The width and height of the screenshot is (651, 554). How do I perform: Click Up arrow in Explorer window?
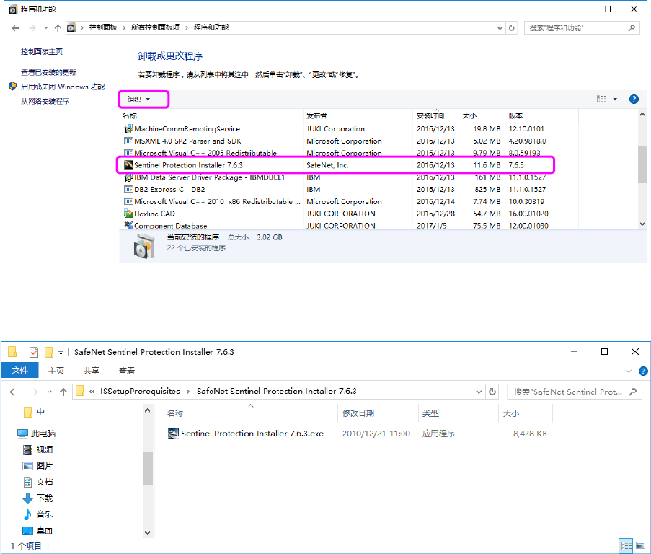63,392
